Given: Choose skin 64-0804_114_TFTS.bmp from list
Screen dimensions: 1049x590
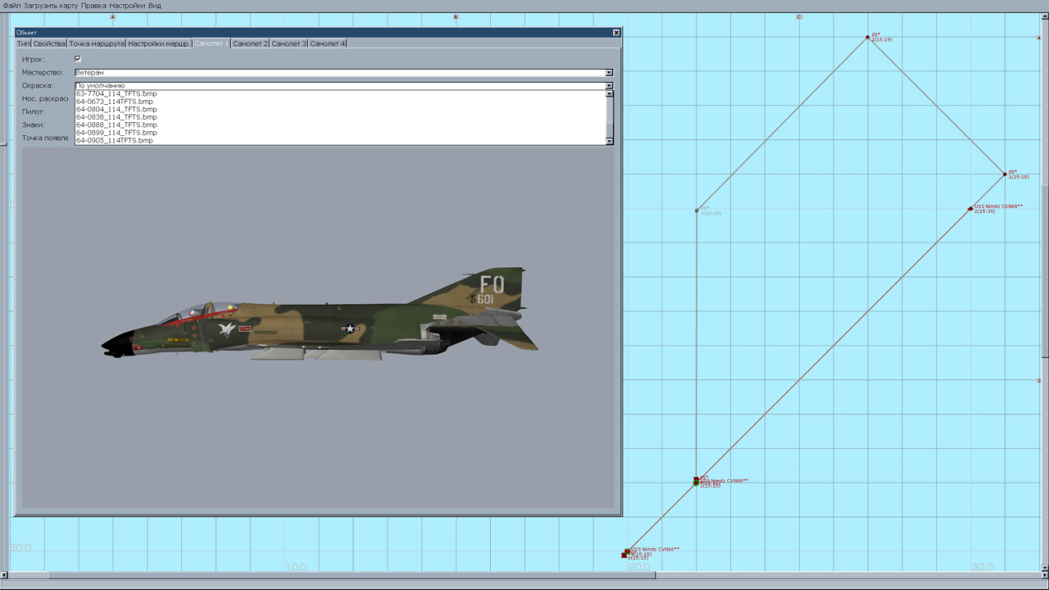Looking at the screenshot, I should point(116,109).
